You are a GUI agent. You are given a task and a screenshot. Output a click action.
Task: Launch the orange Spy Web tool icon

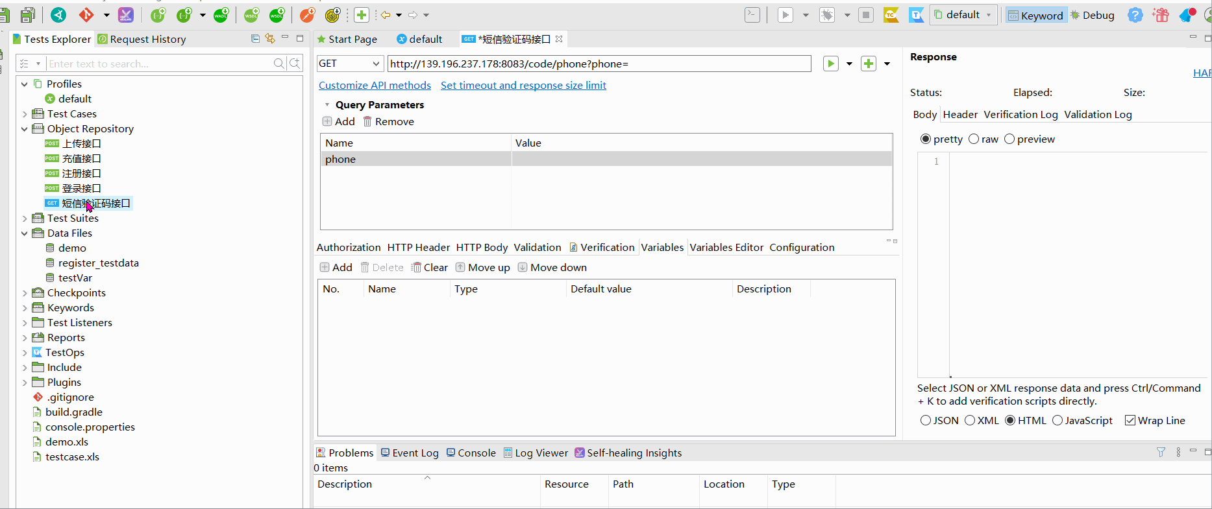point(307,15)
